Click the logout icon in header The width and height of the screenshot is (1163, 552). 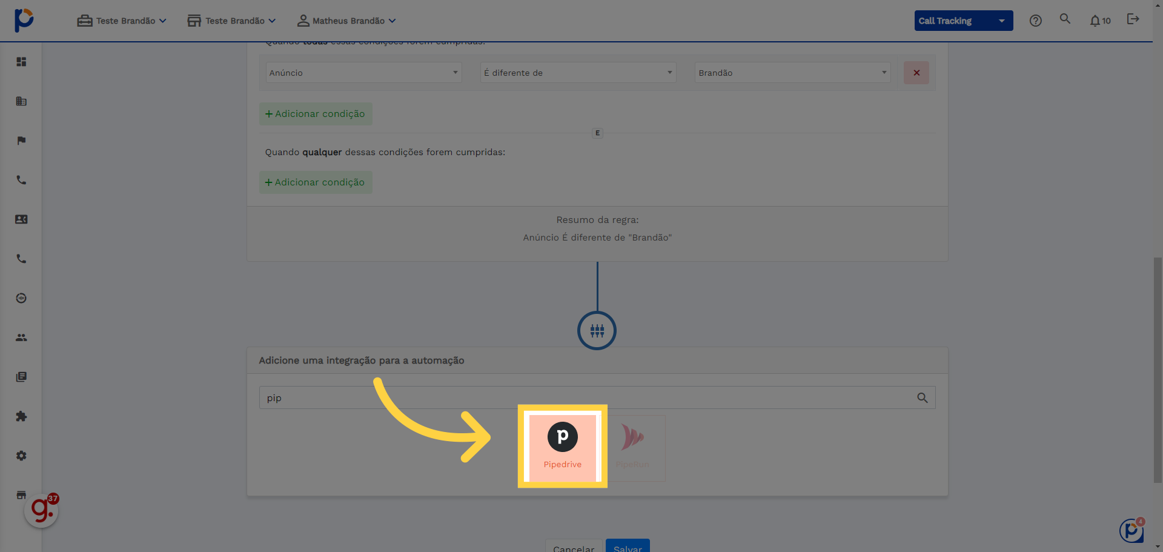point(1133,19)
